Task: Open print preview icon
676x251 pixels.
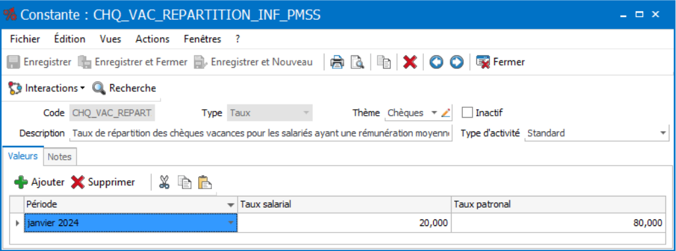Action: point(357,62)
